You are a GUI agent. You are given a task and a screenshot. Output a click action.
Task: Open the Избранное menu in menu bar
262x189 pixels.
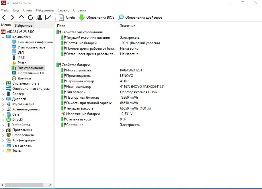click(x=45, y=10)
